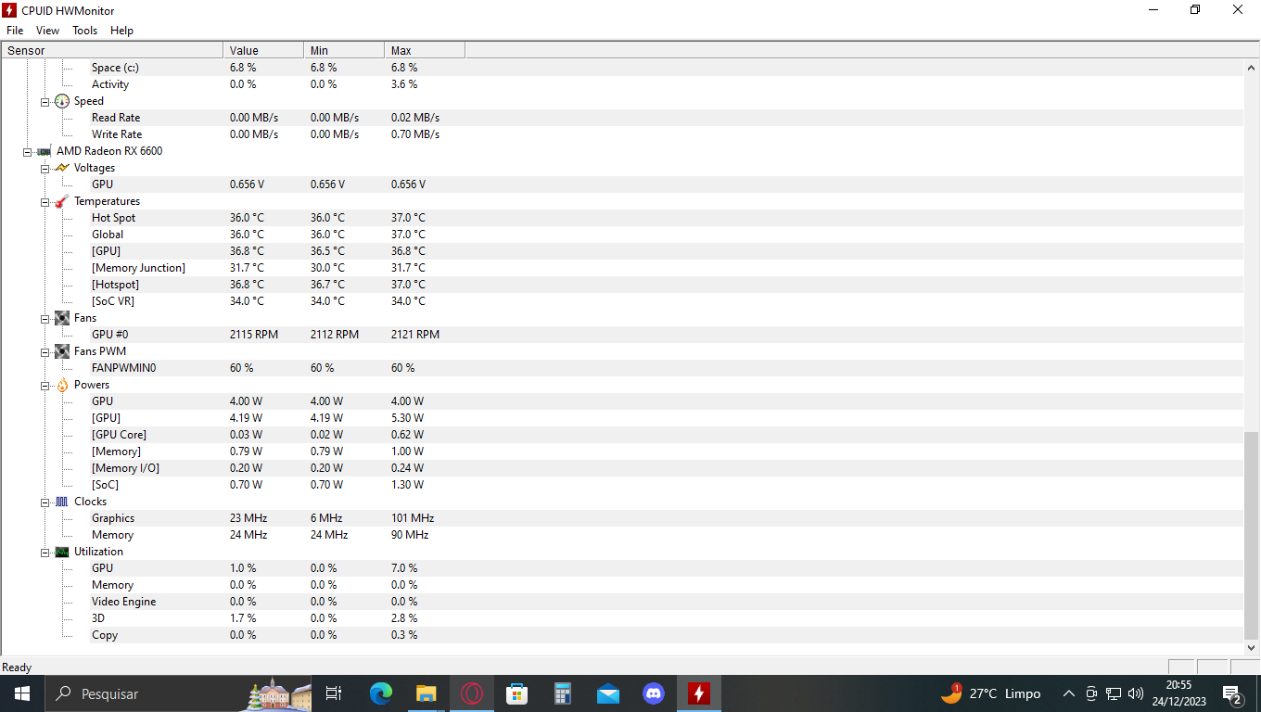1261x712 pixels.
Task: Open Microsoft Store from the taskbar
Action: tap(517, 693)
